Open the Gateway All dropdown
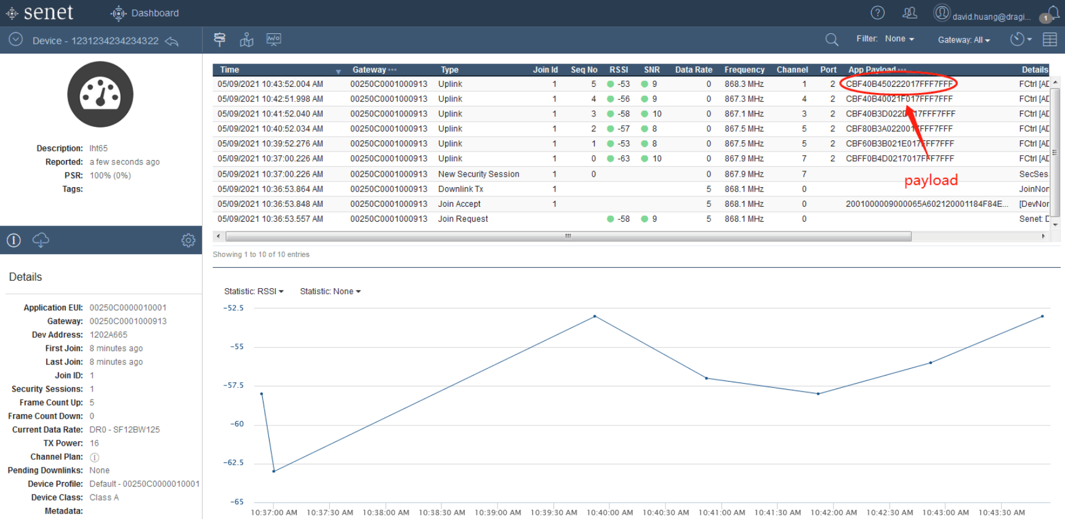The width and height of the screenshot is (1065, 519). (964, 40)
